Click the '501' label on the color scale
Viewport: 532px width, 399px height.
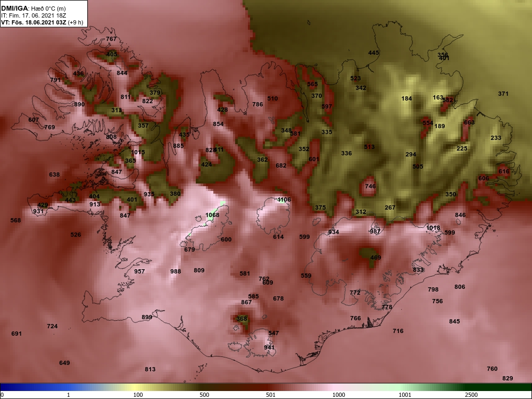point(270,395)
